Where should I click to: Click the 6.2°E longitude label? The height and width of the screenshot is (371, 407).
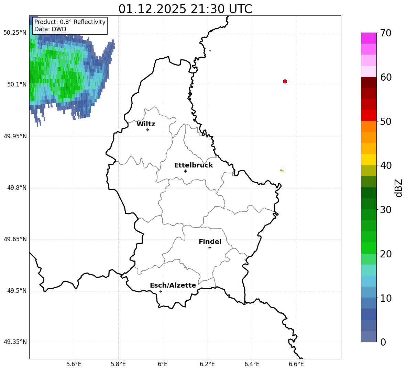(x=207, y=364)
